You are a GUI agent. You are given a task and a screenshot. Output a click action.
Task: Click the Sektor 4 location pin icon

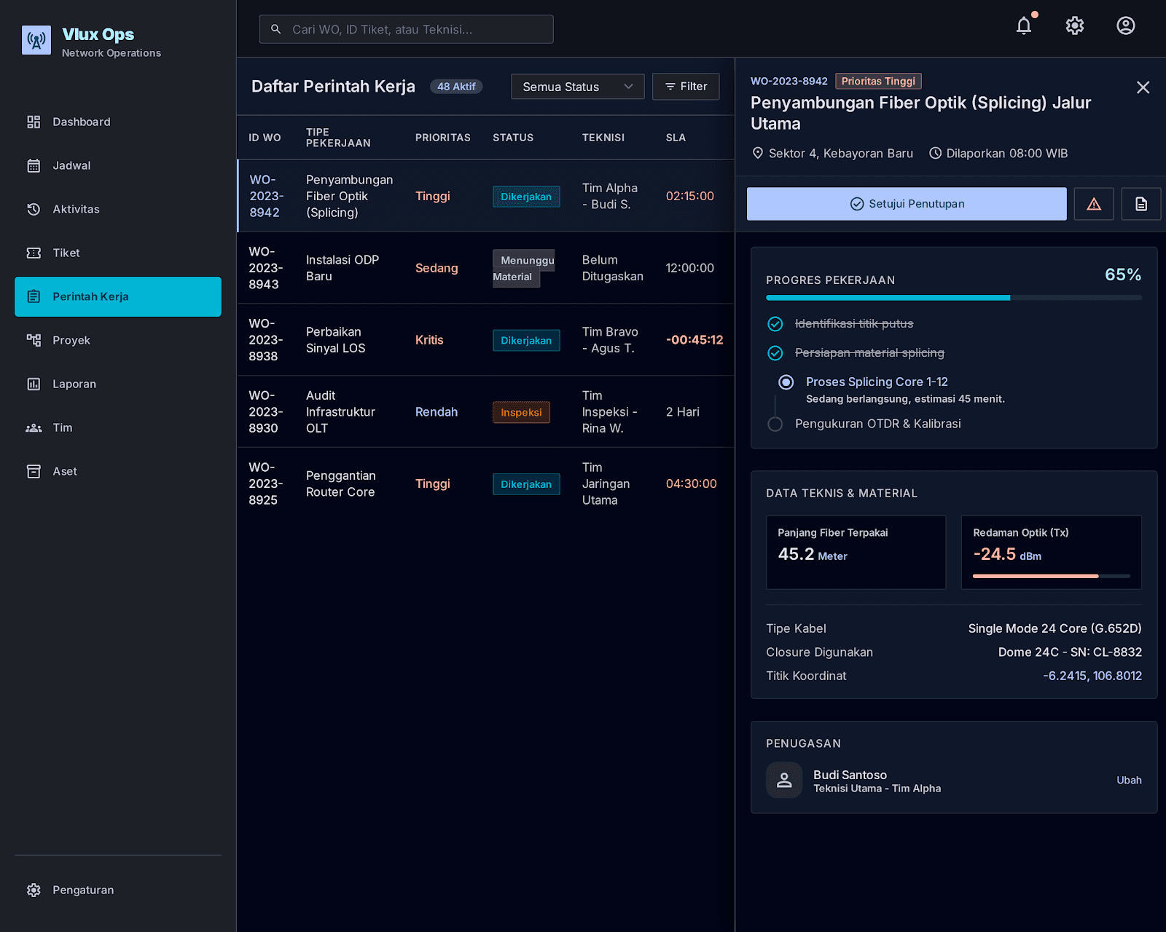point(758,153)
